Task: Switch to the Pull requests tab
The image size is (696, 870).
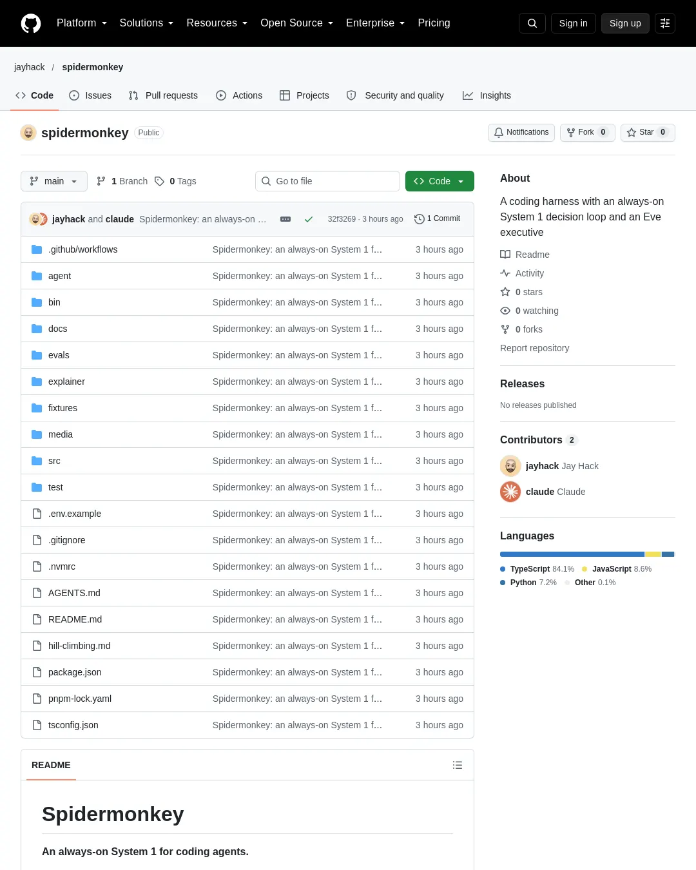Action: click(163, 95)
